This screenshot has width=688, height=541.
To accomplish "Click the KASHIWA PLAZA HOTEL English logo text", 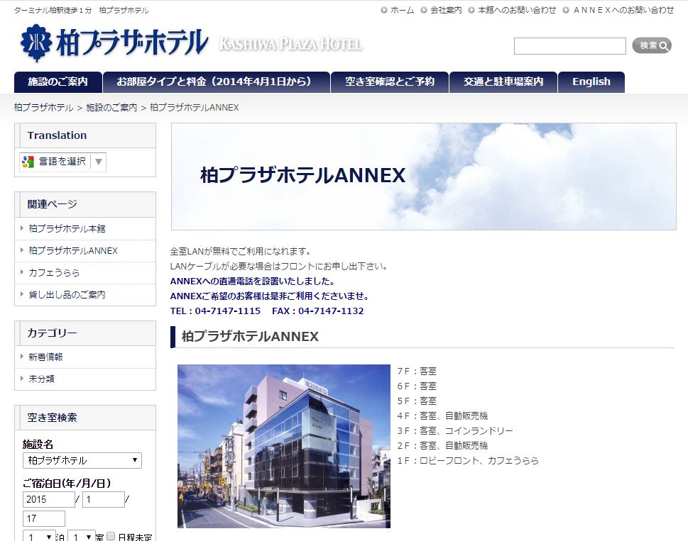I will coord(290,44).
